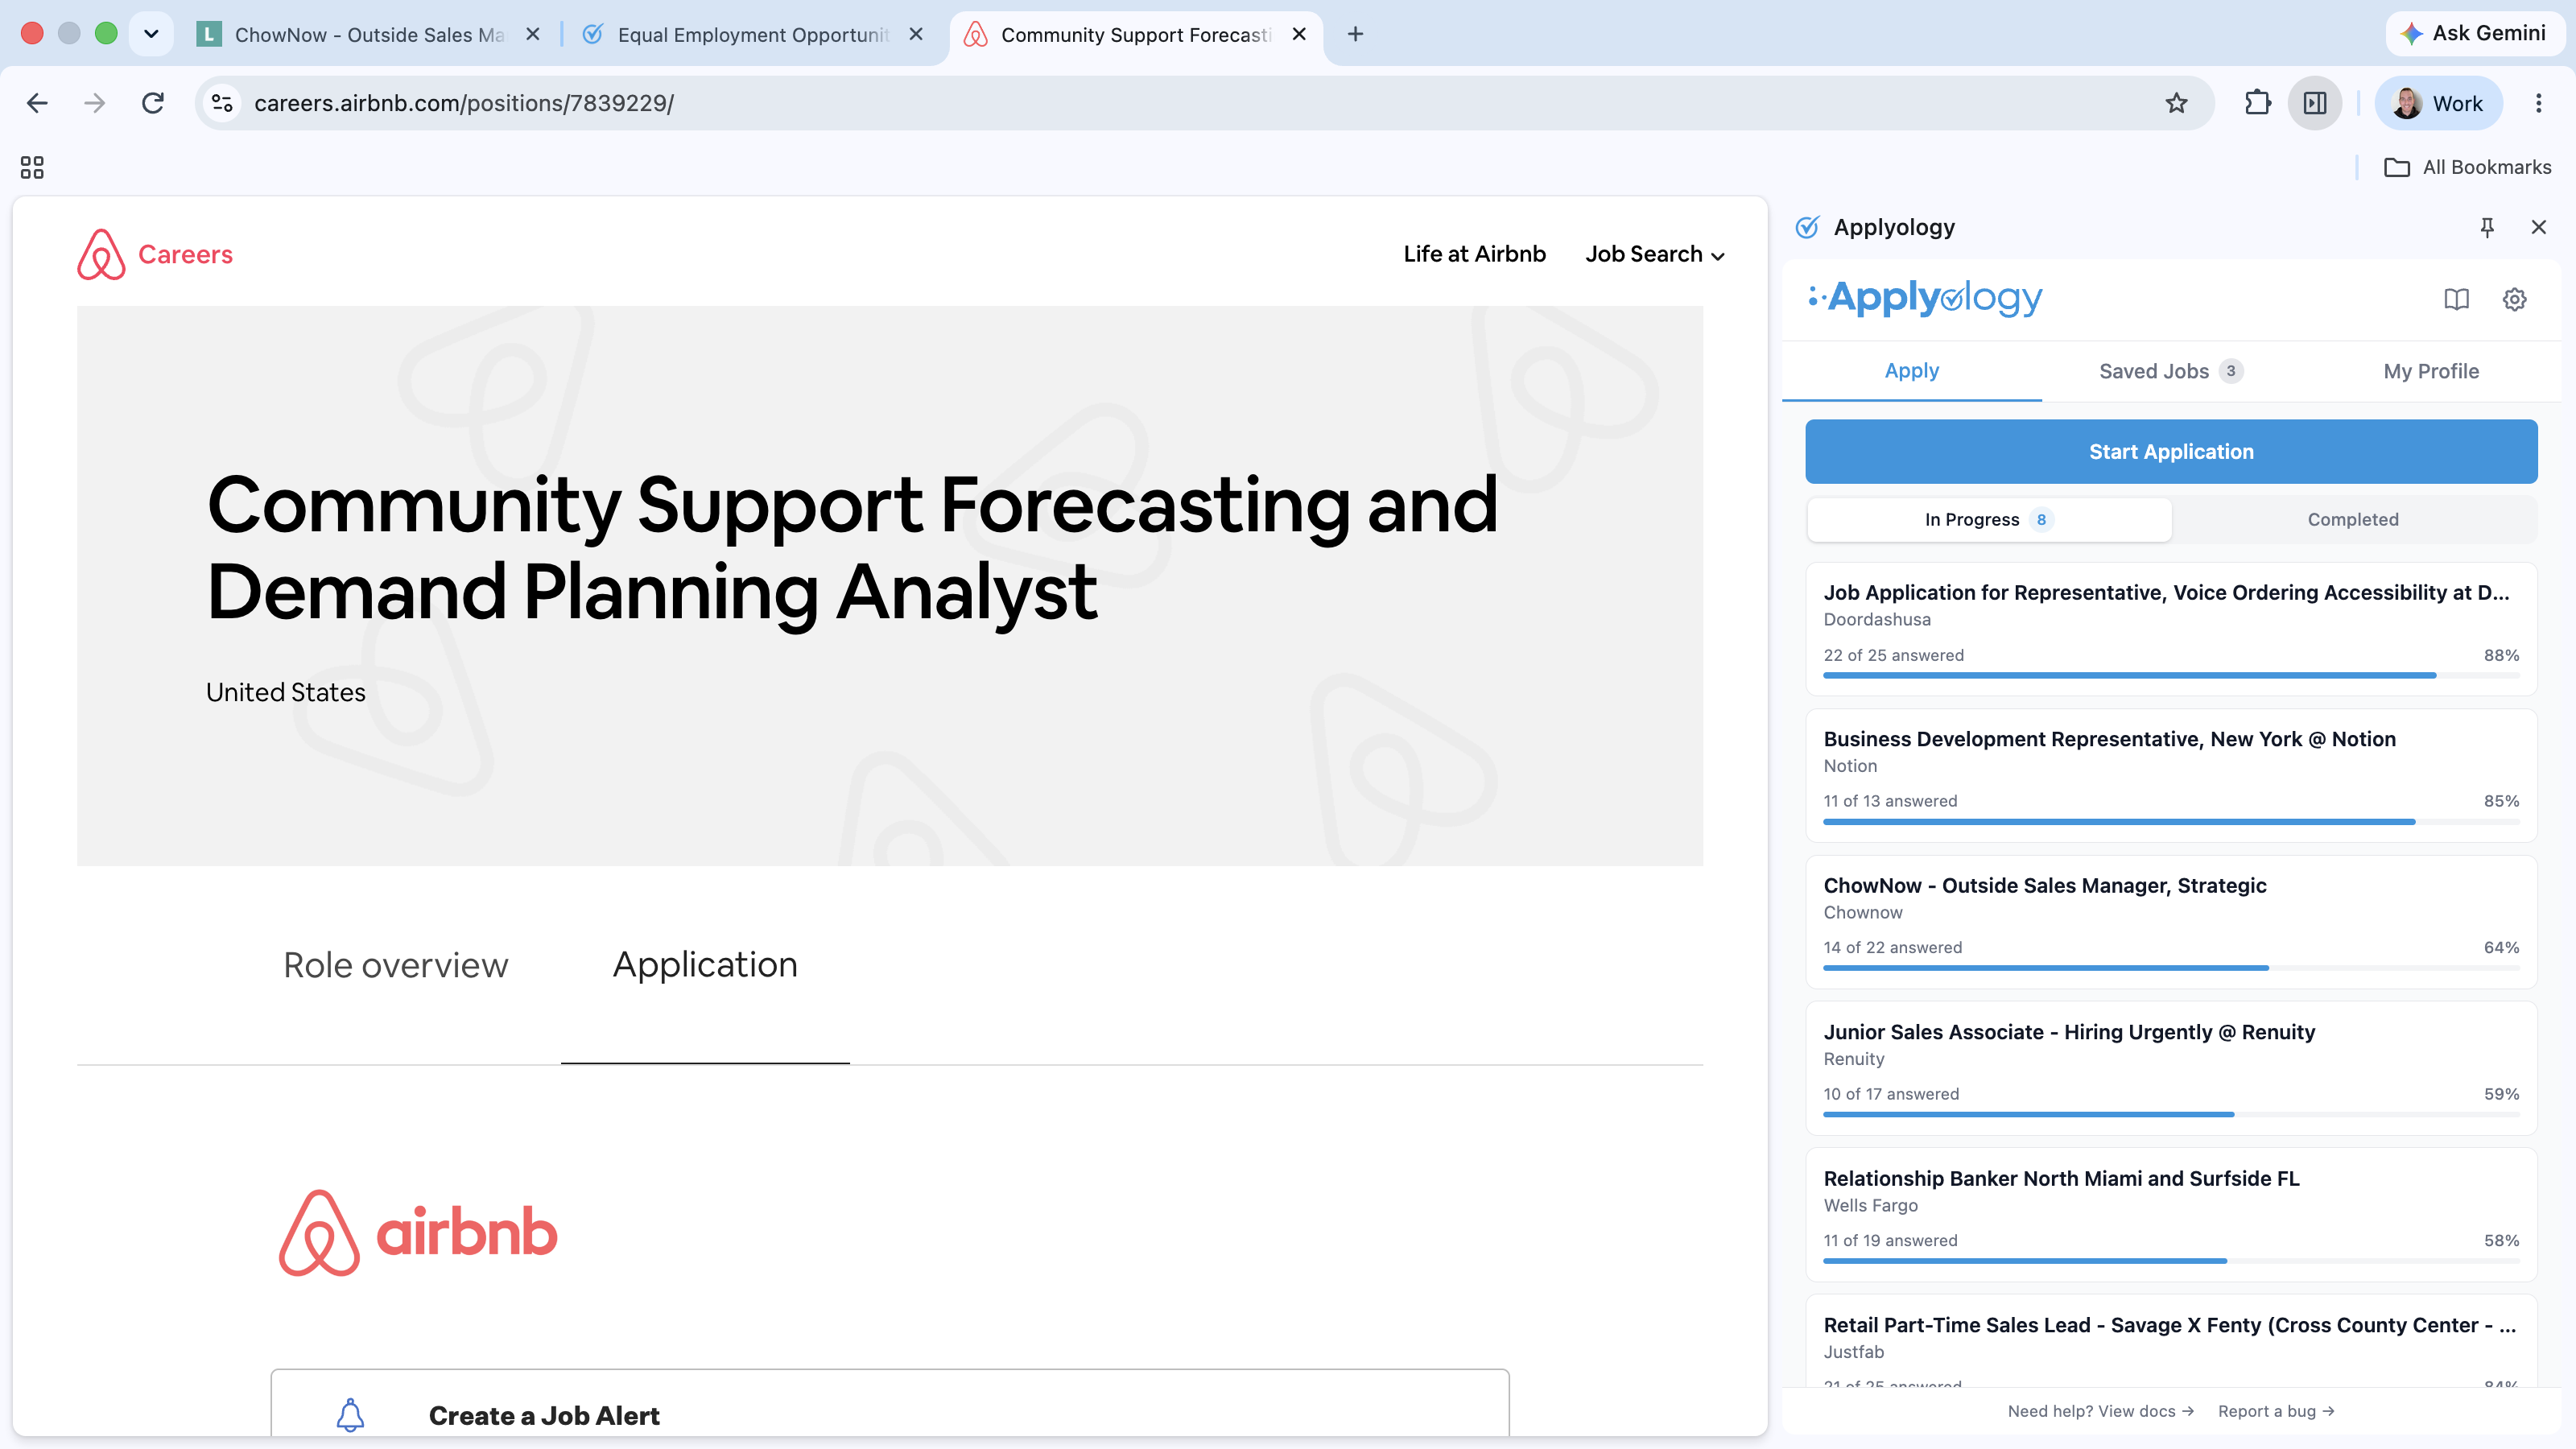Open Need help? View docs link

point(2100,1411)
